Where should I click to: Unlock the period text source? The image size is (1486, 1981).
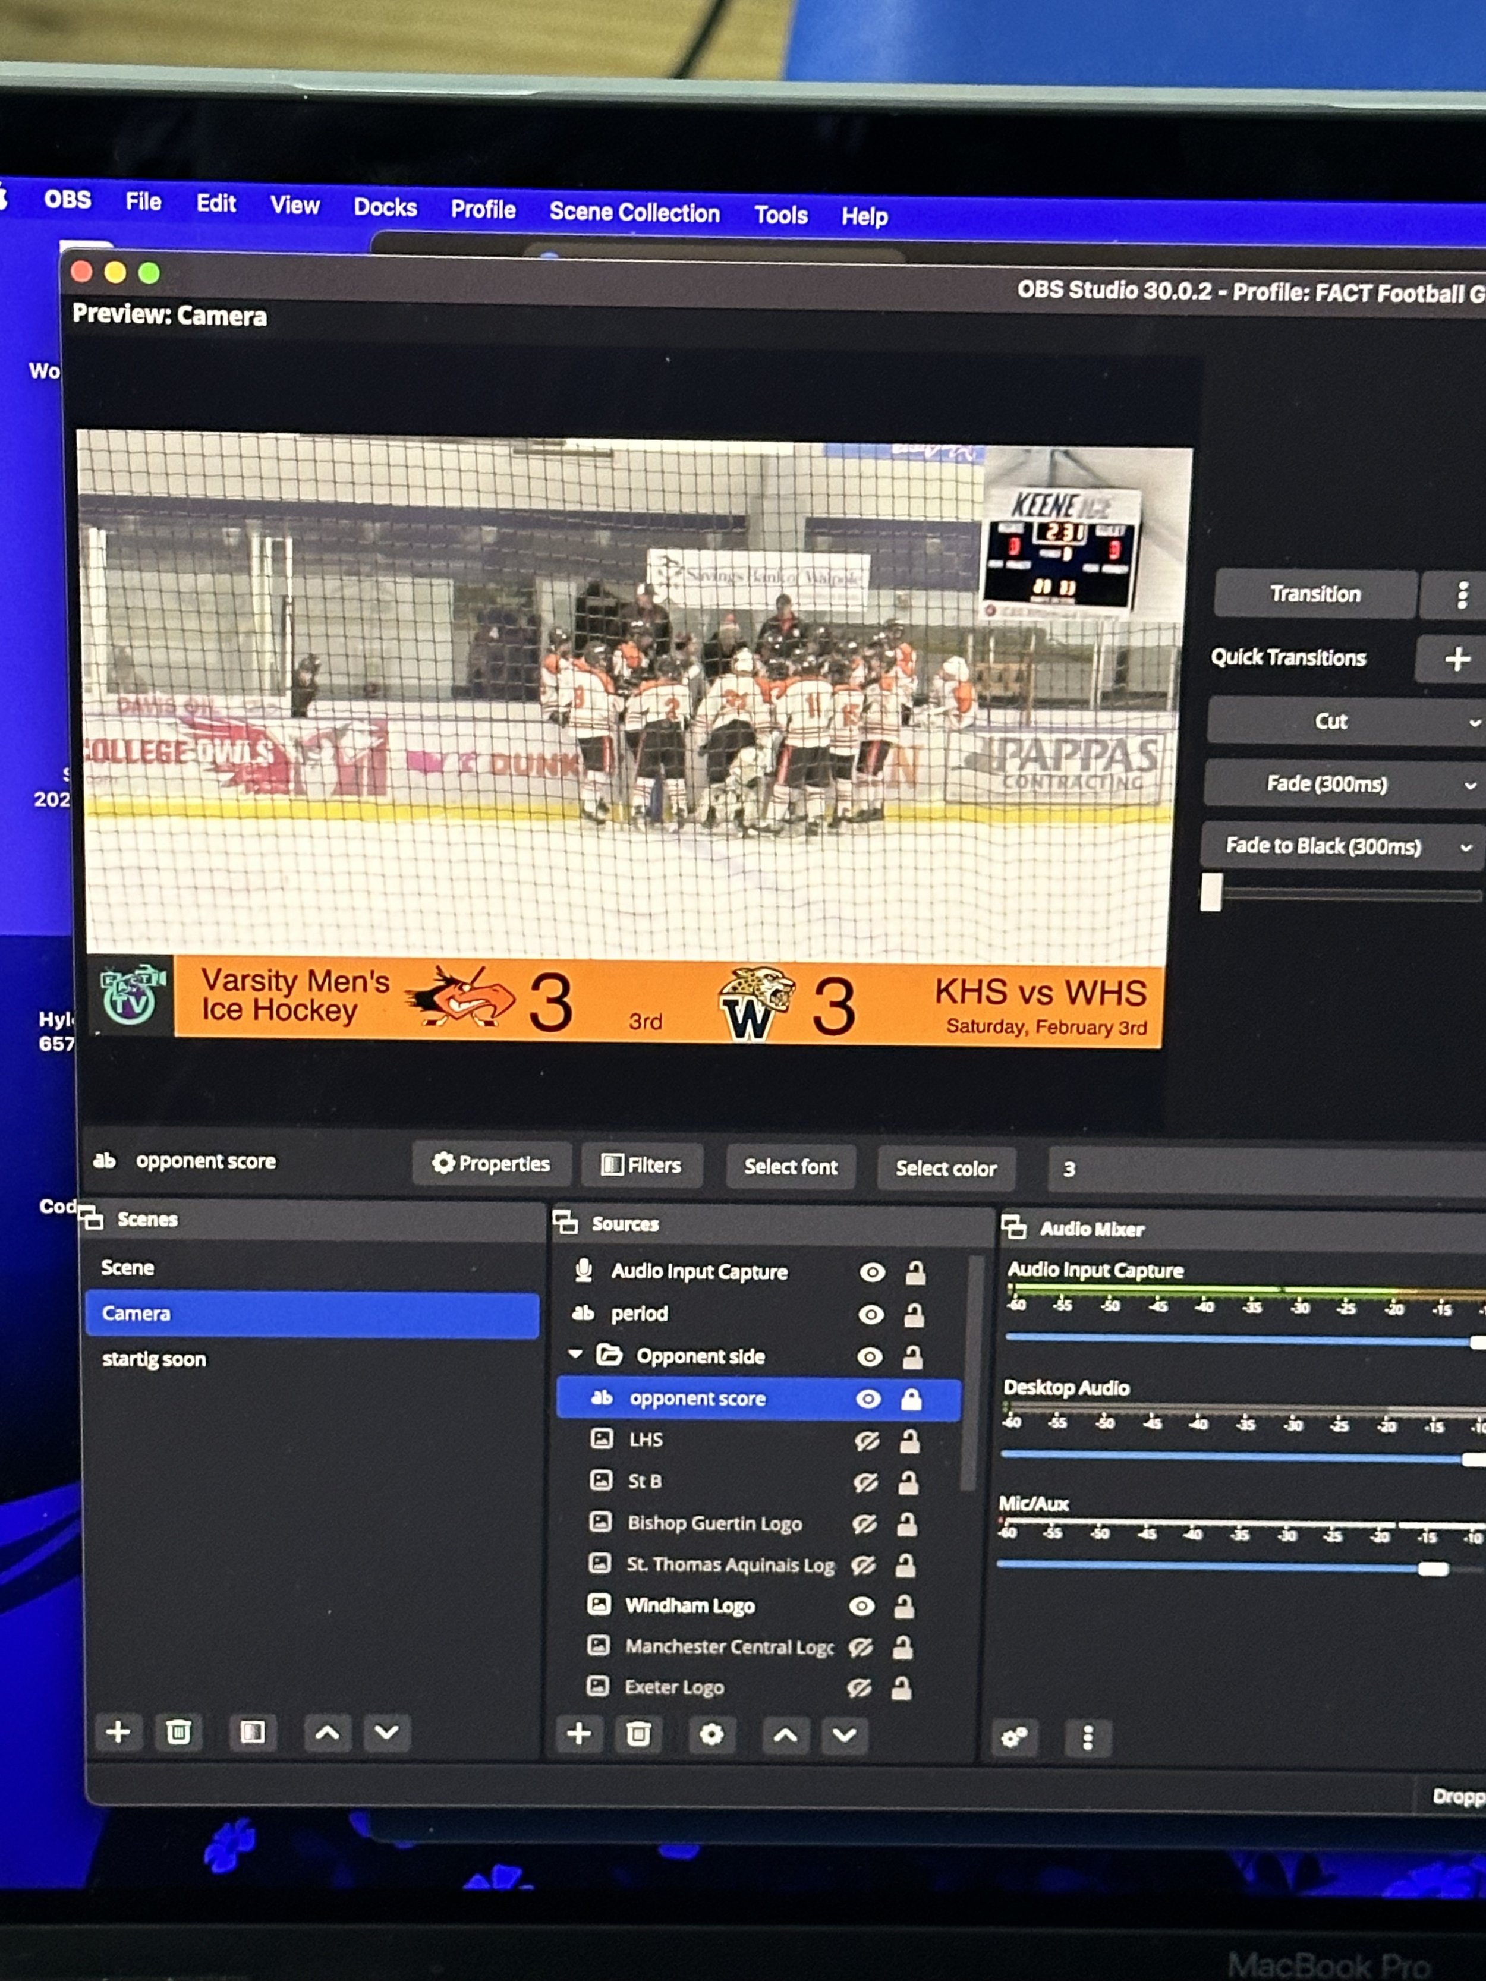[x=914, y=1315]
